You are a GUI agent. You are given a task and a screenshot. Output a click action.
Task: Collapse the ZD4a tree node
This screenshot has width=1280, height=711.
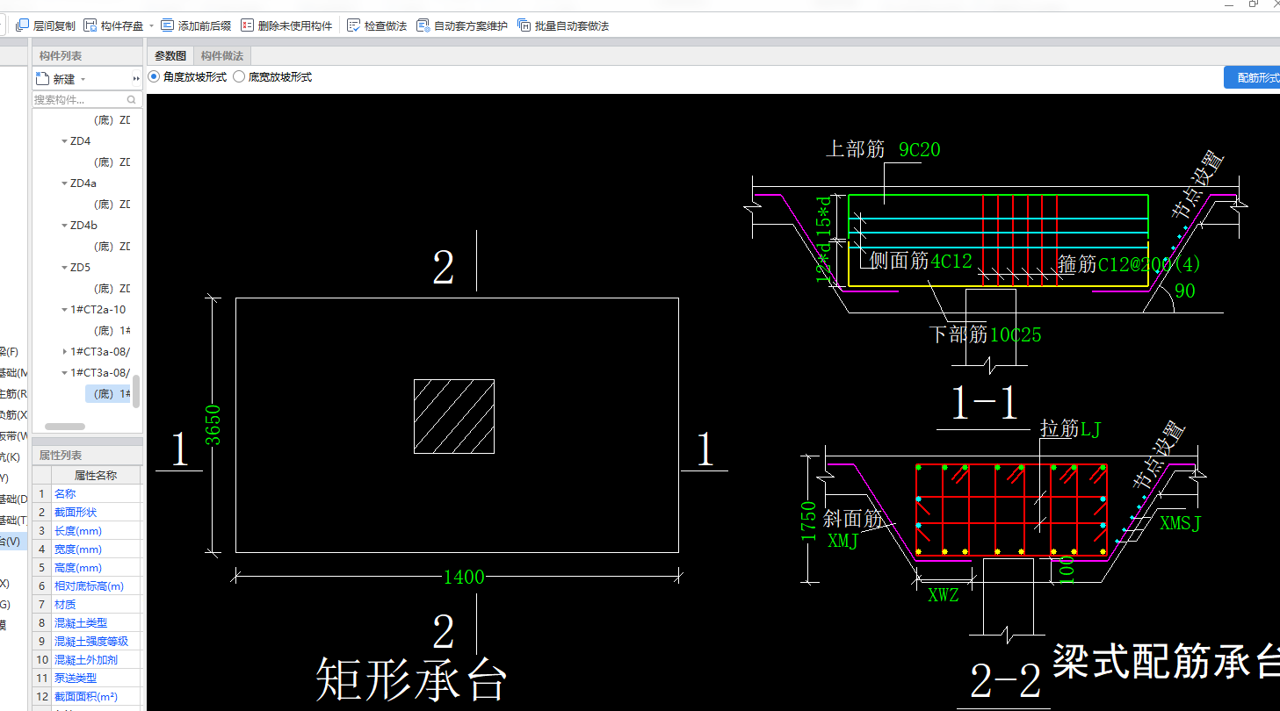[x=64, y=183]
